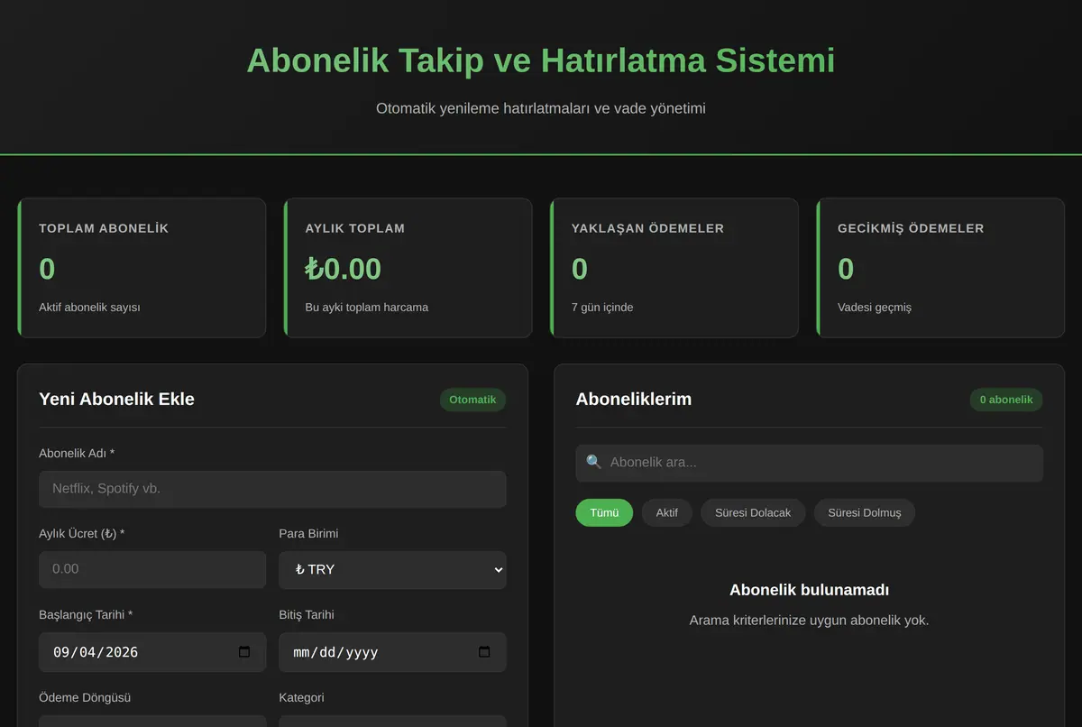The height and width of the screenshot is (727, 1082).
Task: Click the search magnifier icon
Action: 593,462
